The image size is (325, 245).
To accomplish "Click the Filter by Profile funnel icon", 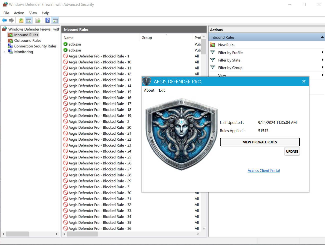I will tap(213, 53).
